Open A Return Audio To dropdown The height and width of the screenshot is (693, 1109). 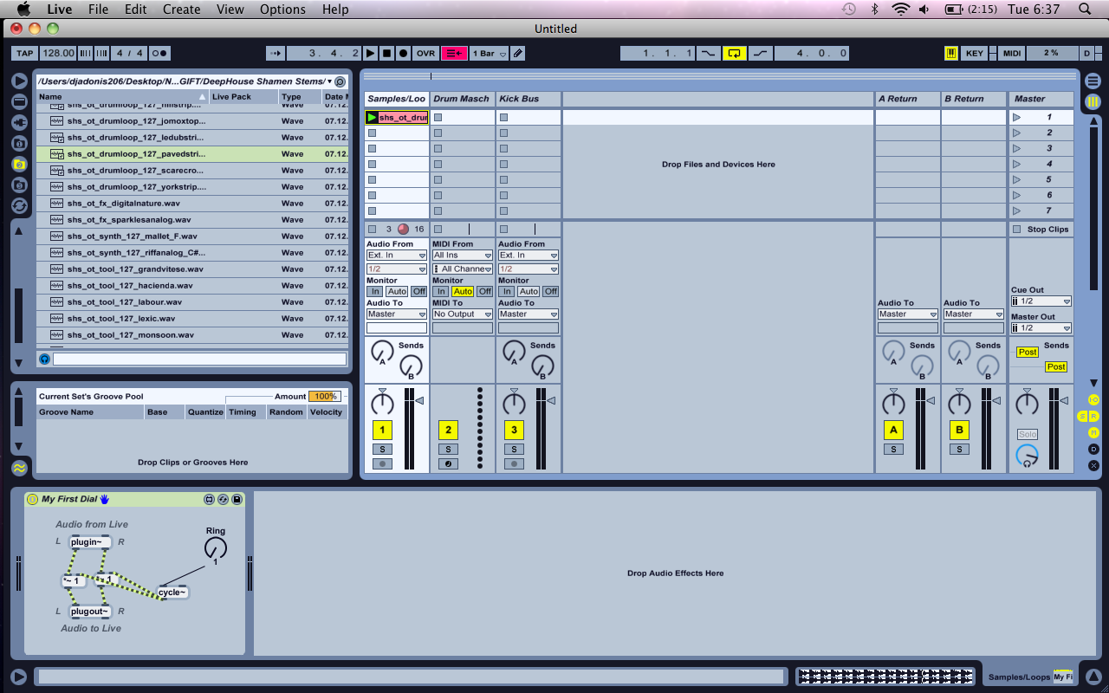pos(907,314)
